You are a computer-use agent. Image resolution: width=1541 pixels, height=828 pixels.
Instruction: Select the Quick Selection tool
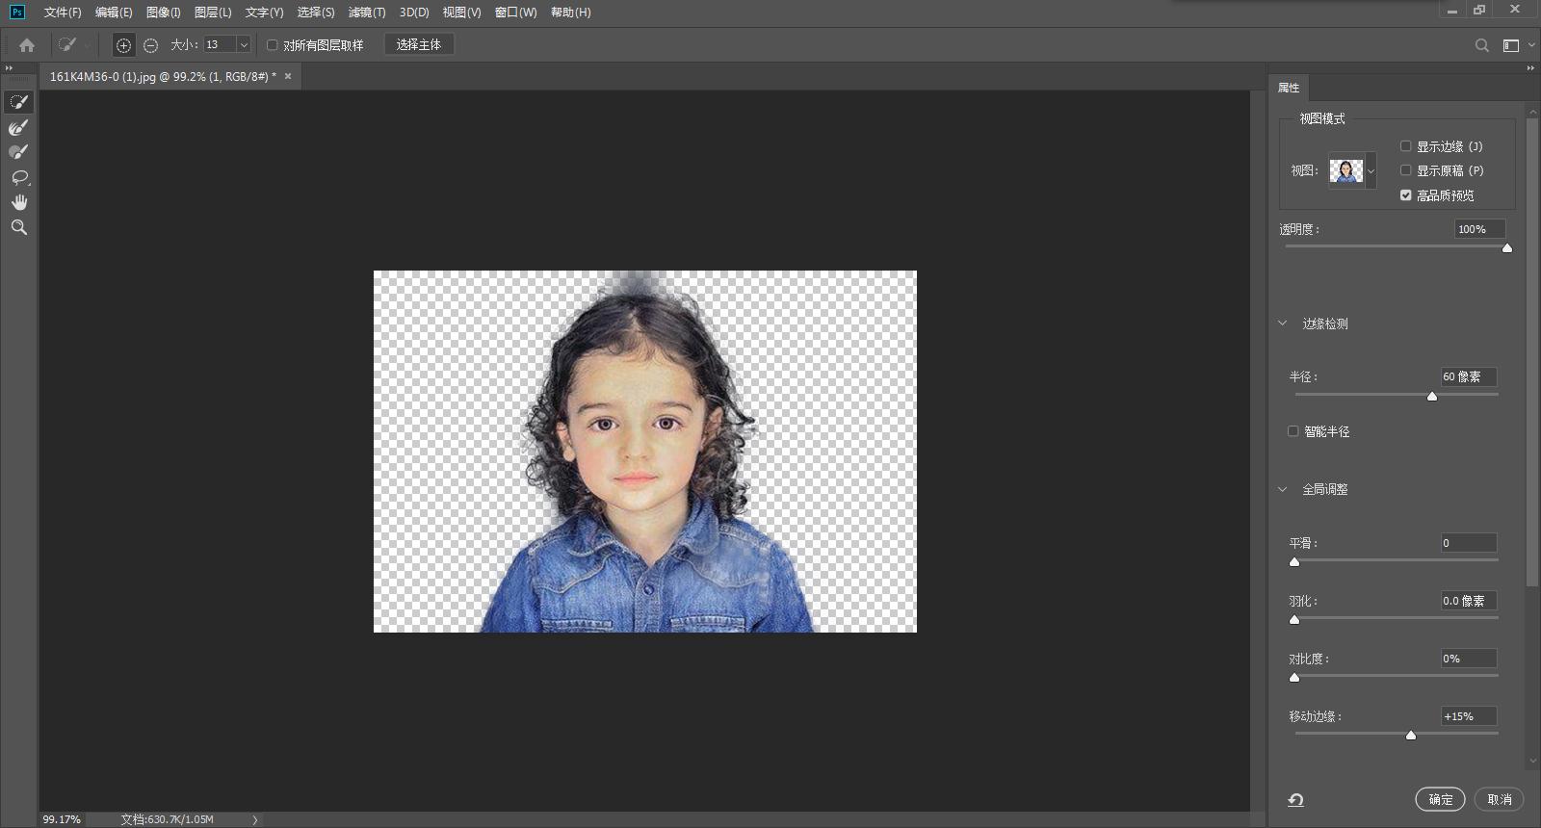click(x=18, y=102)
